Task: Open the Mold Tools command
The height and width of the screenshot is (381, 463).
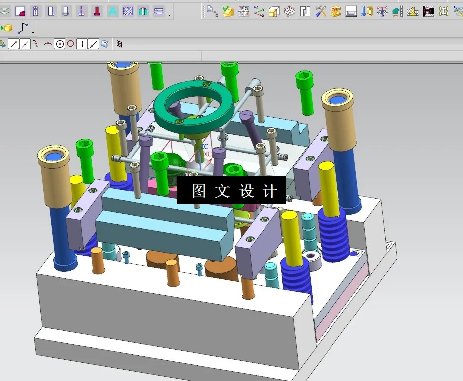Action: [320, 11]
